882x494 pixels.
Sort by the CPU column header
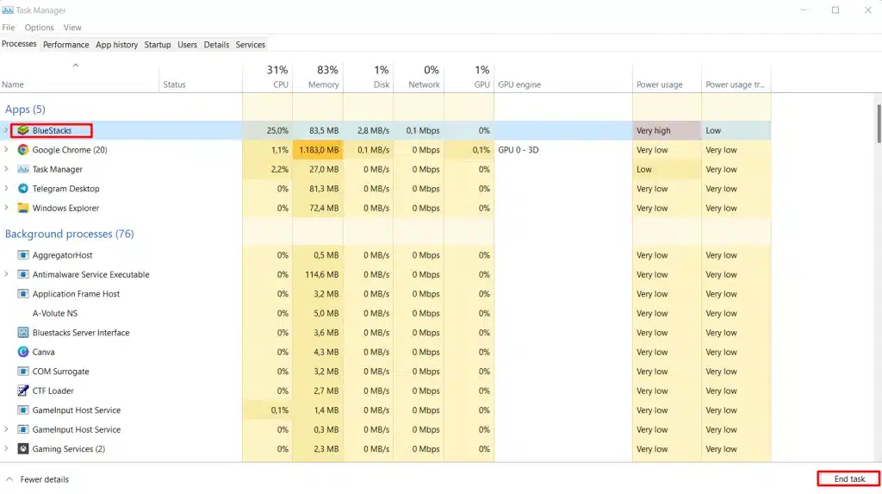tap(267, 77)
